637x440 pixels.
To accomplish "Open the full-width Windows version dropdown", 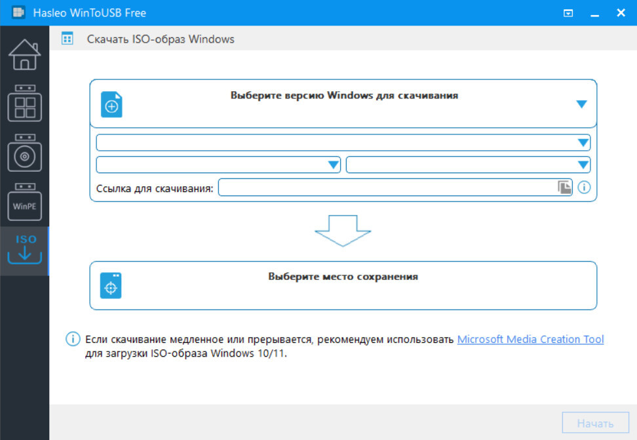I will tap(343, 143).
